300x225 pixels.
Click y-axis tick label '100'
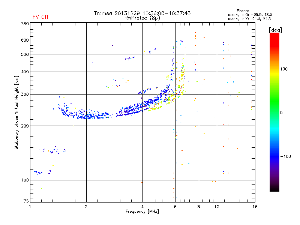pos(25,180)
